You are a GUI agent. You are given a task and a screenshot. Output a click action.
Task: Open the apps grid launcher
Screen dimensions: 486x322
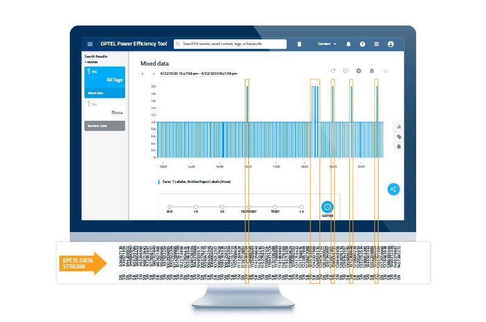click(x=376, y=44)
